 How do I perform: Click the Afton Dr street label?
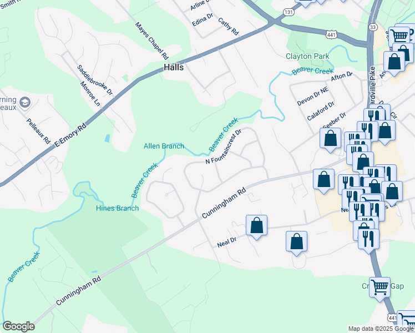342,77
